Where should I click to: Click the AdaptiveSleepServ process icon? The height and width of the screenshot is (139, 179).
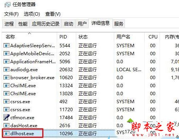coord(6,45)
